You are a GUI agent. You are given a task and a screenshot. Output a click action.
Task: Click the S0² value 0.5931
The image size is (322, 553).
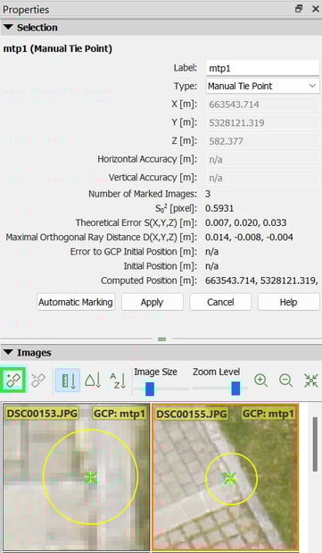[x=219, y=208]
